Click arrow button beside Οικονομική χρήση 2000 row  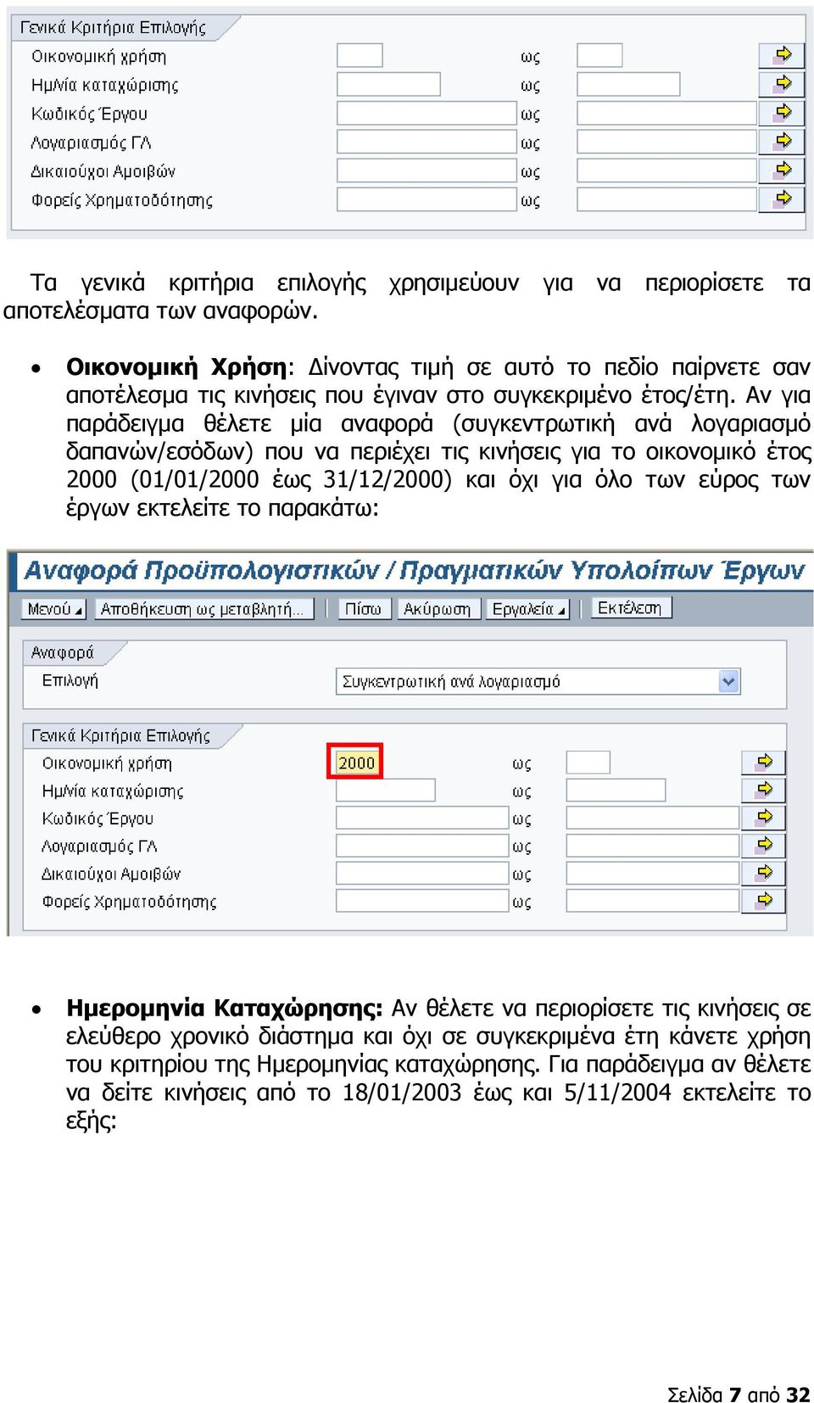tap(764, 763)
